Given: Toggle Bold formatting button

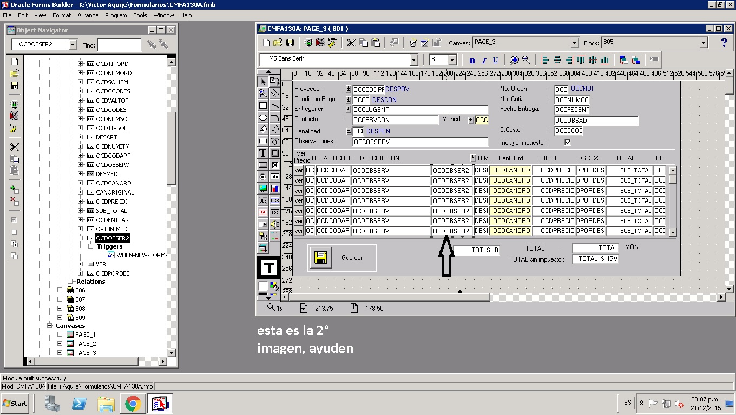Looking at the screenshot, I should pyautogui.click(x=472, y=61).
